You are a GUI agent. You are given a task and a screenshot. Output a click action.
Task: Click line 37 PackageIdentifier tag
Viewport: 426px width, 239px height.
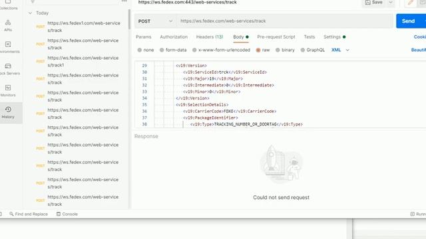click(210, 118)
